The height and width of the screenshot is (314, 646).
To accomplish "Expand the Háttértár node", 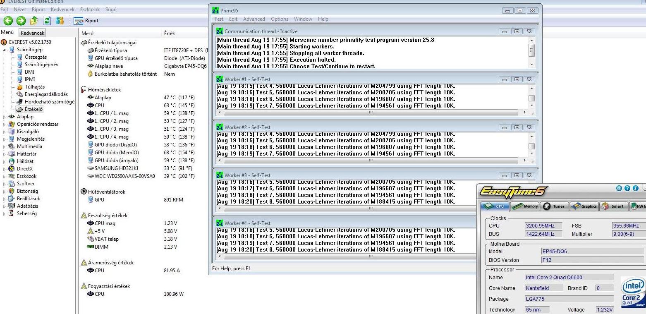I will pos(4,154).
